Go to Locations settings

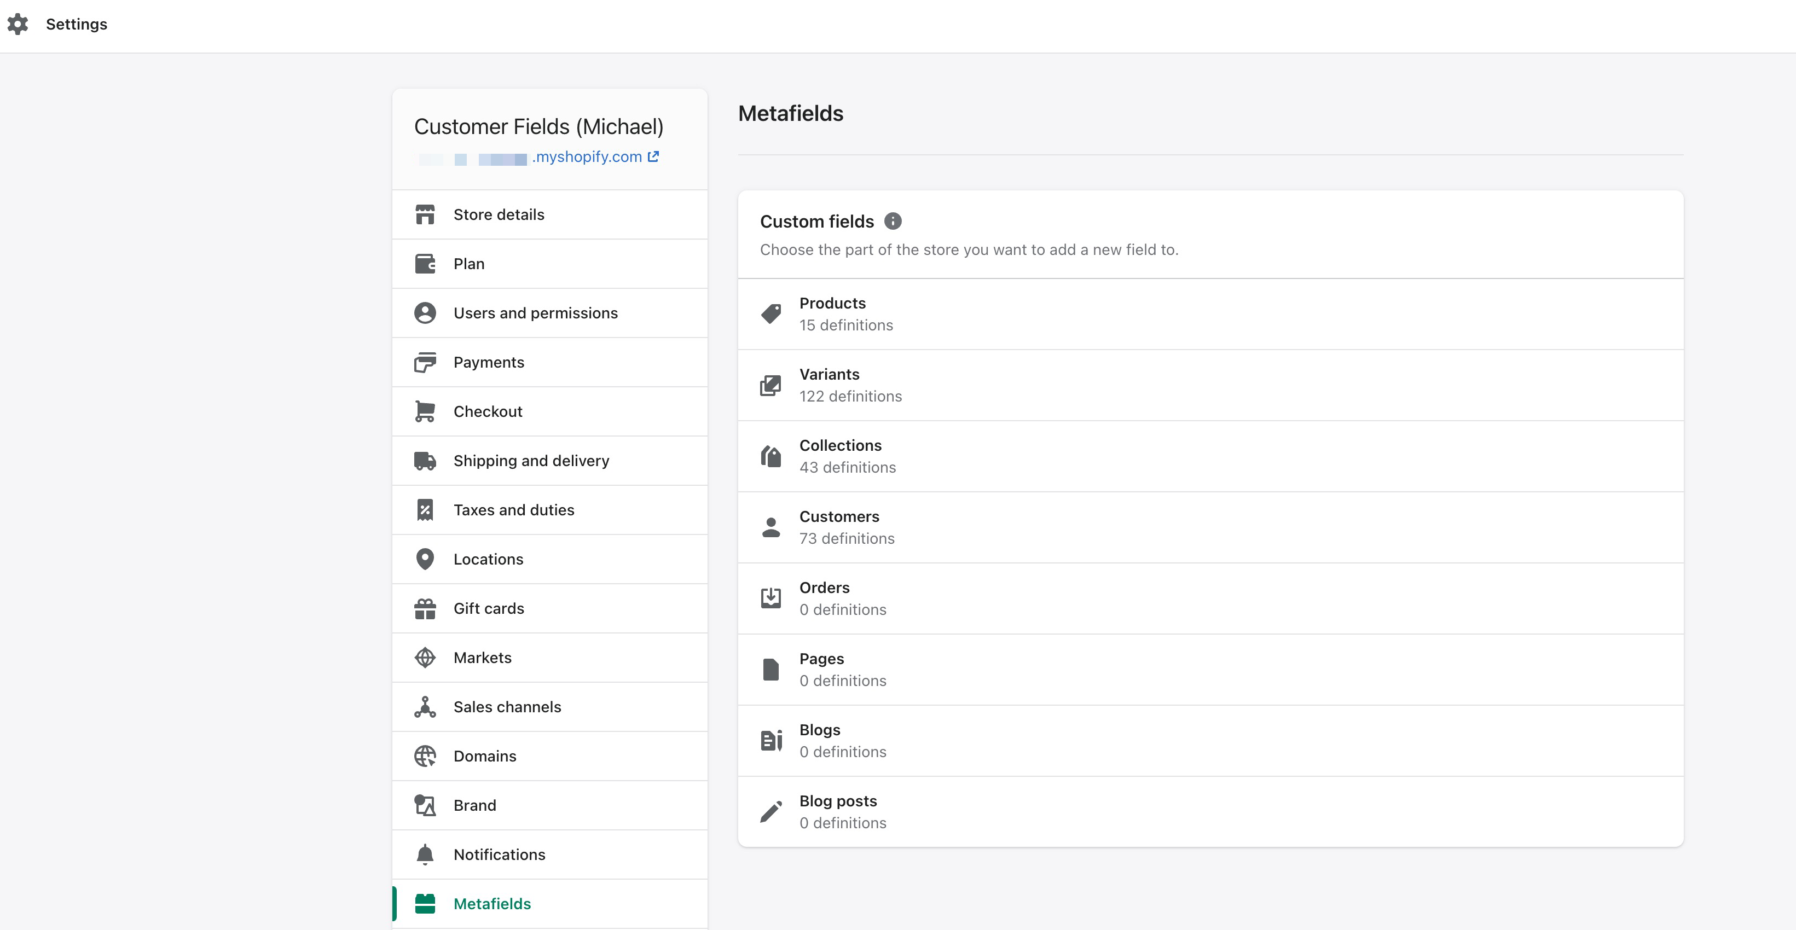[x=549, y=559]
